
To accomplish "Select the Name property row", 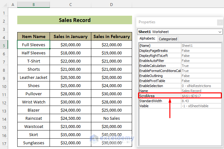I will point(160,91).
